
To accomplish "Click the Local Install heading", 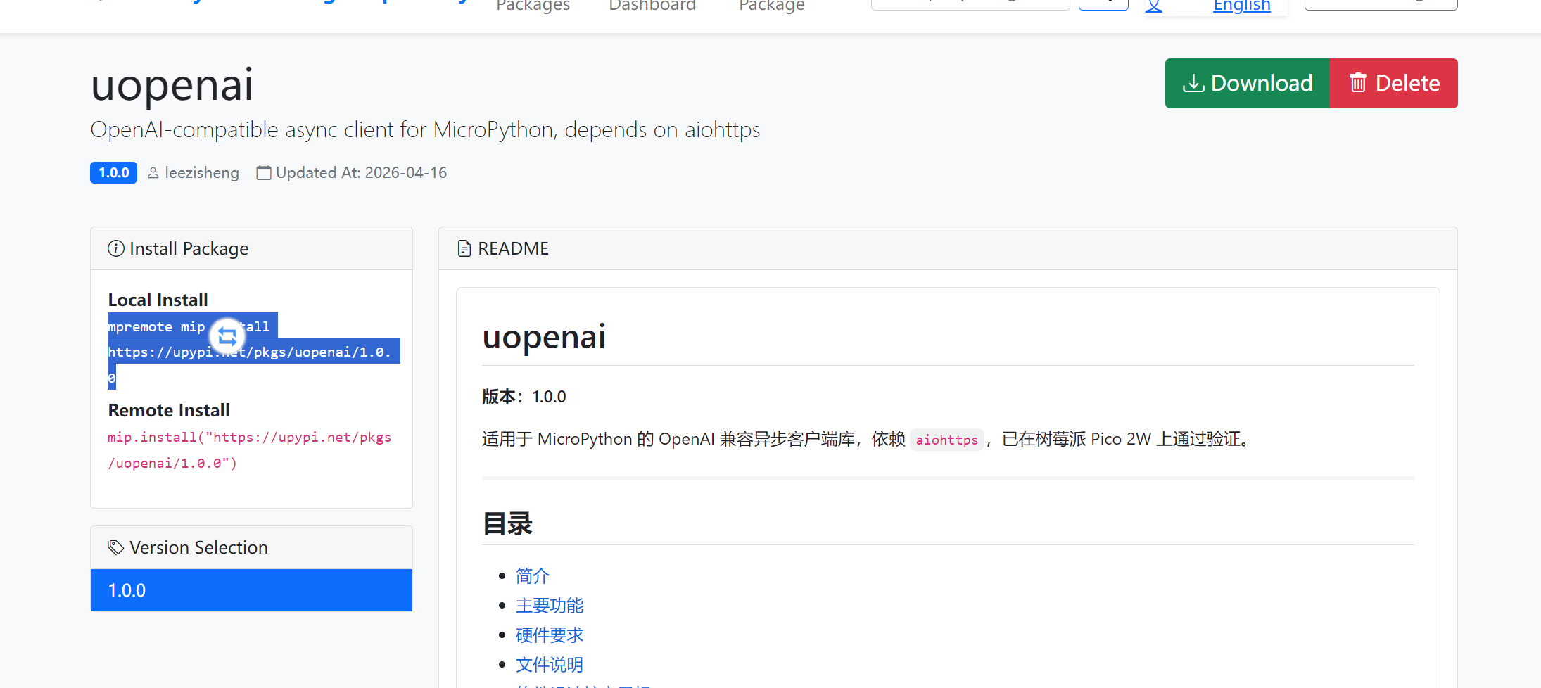I will 158,300.
